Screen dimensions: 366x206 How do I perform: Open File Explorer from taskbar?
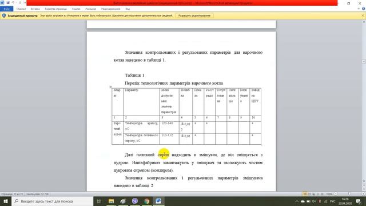tap(112, 201)
